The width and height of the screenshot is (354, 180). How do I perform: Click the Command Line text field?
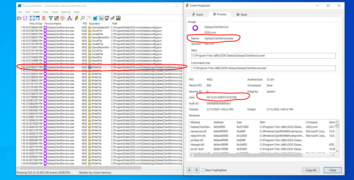(263, 68)
